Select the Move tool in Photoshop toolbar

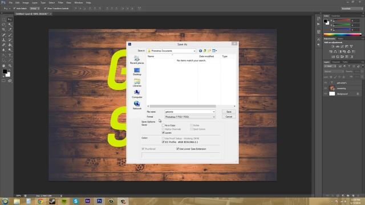(x=10, y=19)
